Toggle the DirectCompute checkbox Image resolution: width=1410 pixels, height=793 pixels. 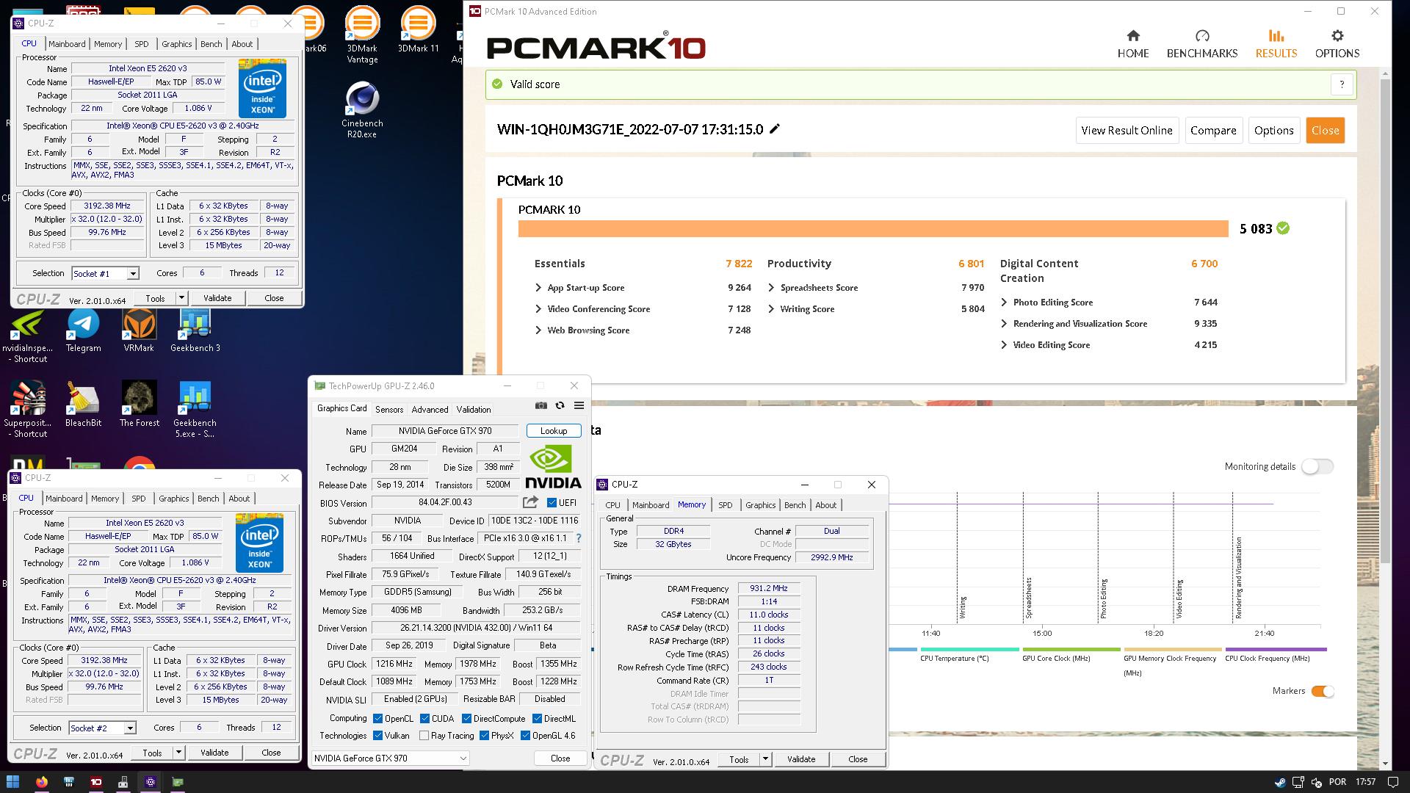pos(466,718)
